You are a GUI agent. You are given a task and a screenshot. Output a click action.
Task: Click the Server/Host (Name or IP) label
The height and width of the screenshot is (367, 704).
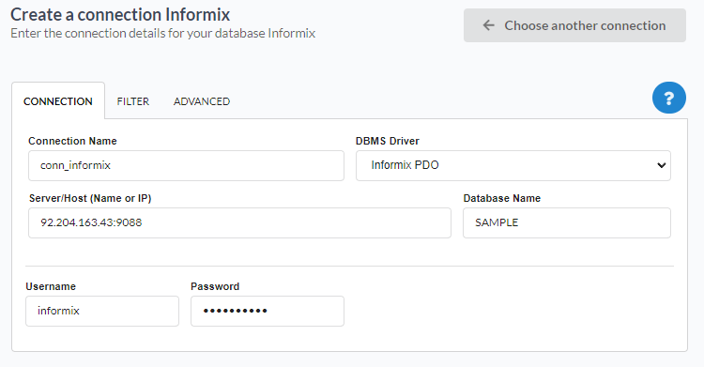[x=90, y=198]
